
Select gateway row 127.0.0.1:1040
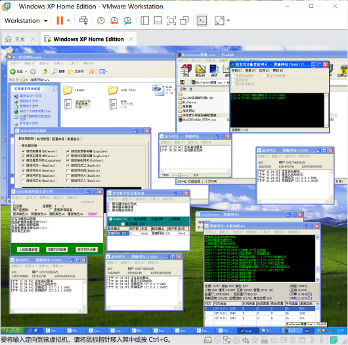(x=259, y=313)
